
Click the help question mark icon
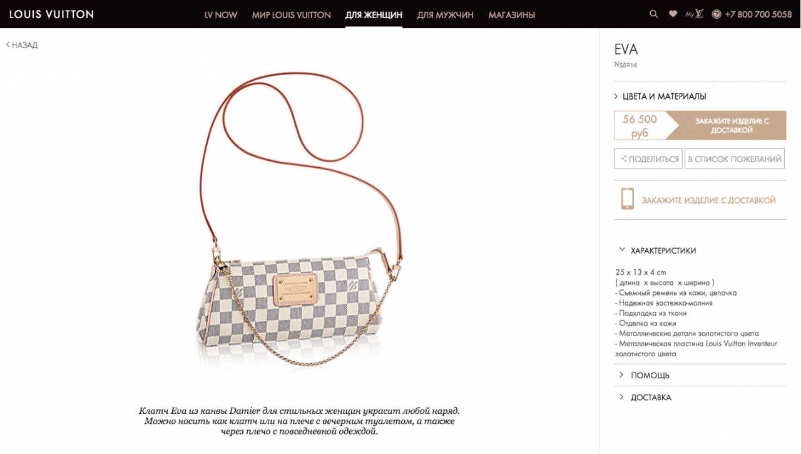coord(717,14)
